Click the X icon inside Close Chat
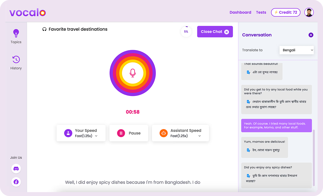323x196 pixels. pos(227,32)
